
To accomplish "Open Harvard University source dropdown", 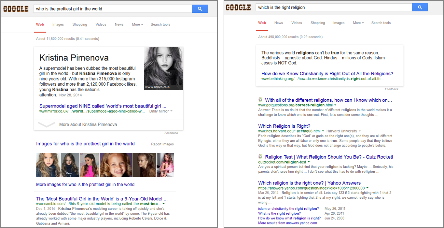I will point(360,131).
